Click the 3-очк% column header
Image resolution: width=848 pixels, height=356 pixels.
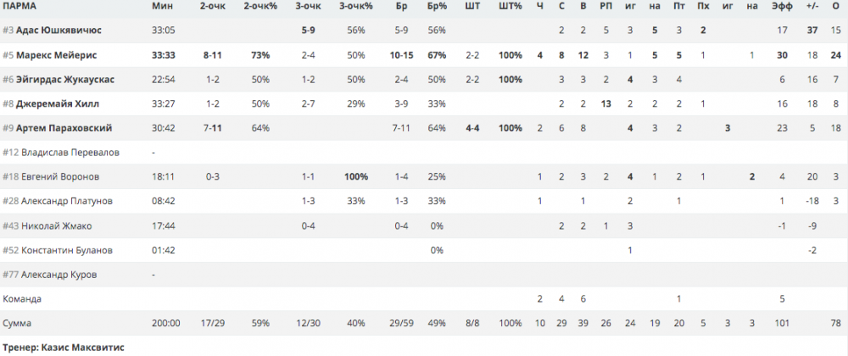(352, 7)
